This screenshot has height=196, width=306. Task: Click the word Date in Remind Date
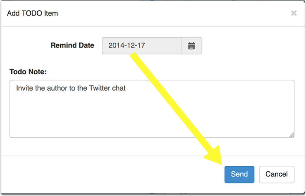(86, 45)
